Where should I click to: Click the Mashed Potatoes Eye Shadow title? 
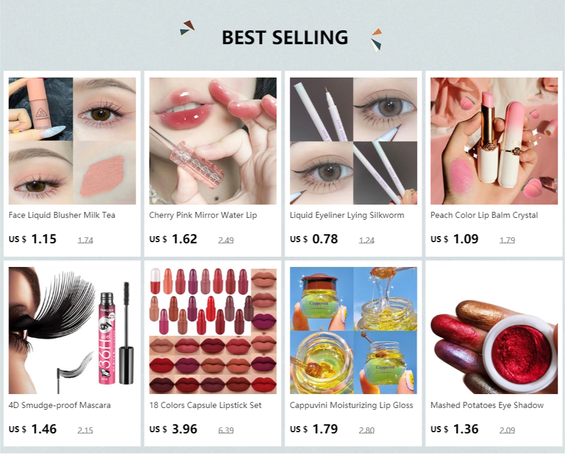pyautogui.click(x=487, y=405)
